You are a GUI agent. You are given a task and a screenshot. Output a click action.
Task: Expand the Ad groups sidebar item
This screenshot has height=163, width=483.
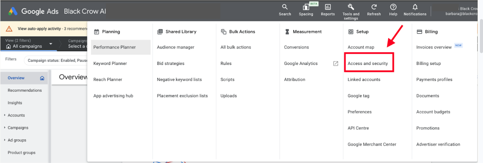(x=17, y=140)
